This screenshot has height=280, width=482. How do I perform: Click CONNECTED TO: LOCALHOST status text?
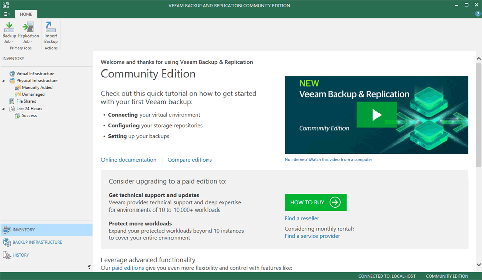pyautogui.click(x=387, y=276)
